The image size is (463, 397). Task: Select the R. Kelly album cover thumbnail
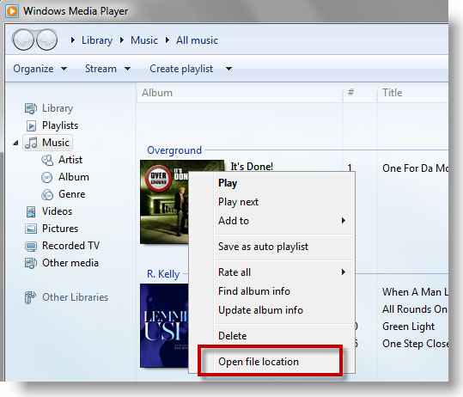point(164,326)
